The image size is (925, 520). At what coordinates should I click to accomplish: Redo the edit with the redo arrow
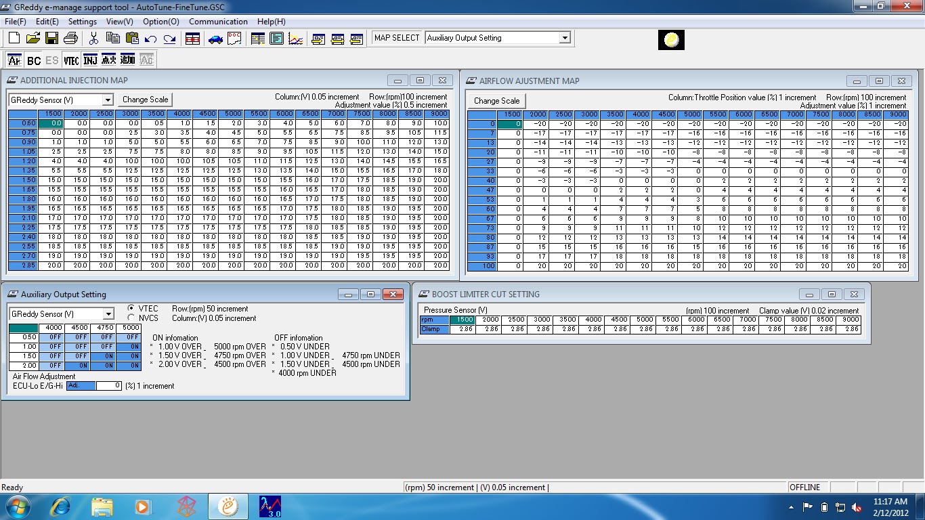coord(169,39)
